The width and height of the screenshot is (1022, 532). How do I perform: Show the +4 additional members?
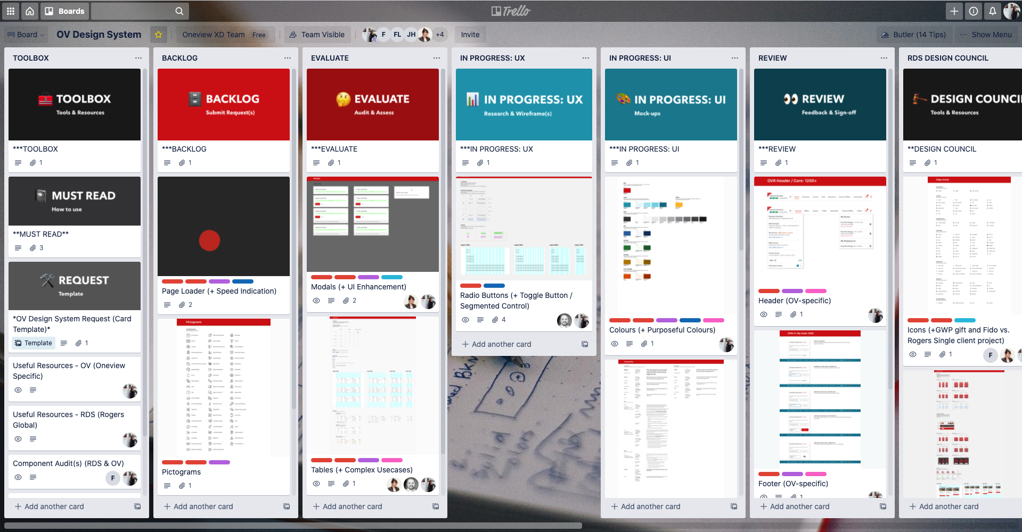440,35
